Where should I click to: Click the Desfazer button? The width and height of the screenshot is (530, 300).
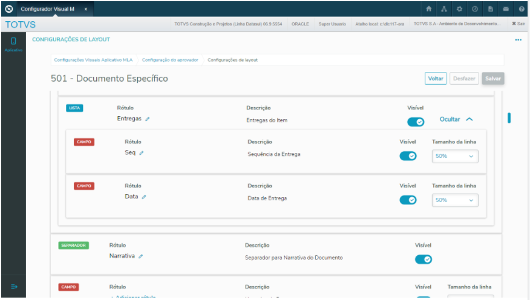[464, 79]
